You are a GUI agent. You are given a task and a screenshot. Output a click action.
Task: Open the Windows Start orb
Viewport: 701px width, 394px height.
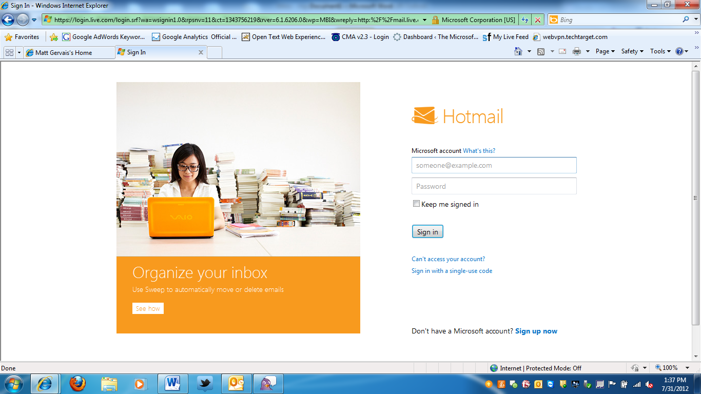pos(13,384)
